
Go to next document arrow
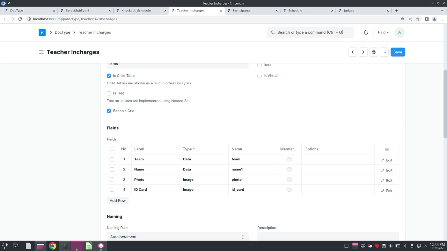point(363,52)
